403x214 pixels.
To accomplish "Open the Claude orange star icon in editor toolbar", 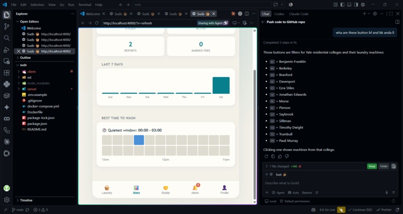I will pyautogui.click(x=233, y=13).
